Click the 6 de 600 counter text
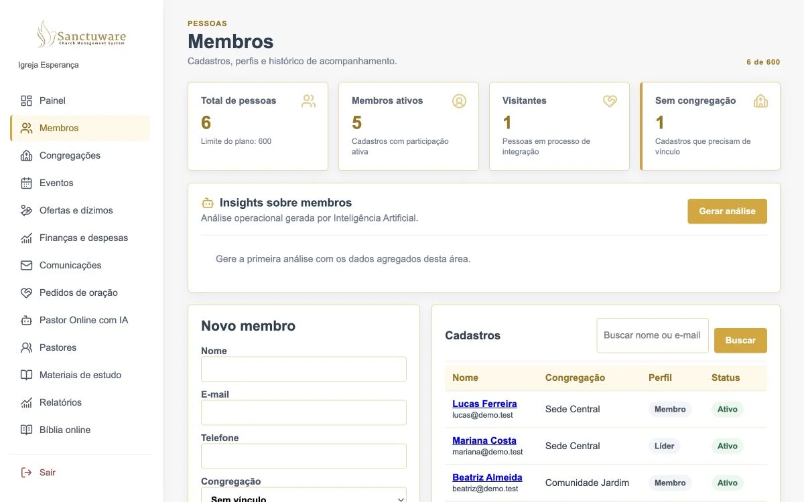The height and width of the screenshot is (502, 804). 763,62
